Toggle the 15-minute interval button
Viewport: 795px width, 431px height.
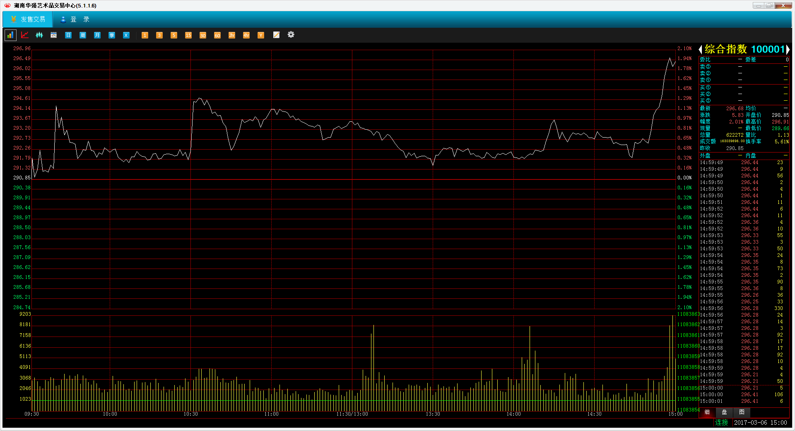[188, 35]
